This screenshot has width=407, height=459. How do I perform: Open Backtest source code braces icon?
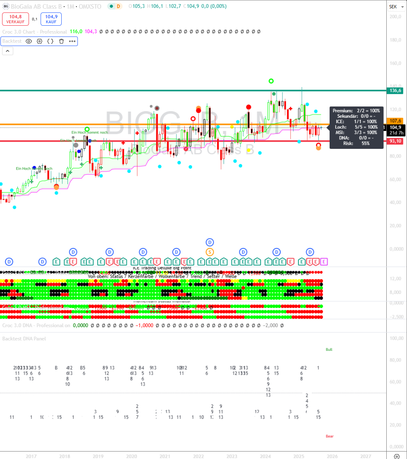pyautogui.click(x=51, y=41)
